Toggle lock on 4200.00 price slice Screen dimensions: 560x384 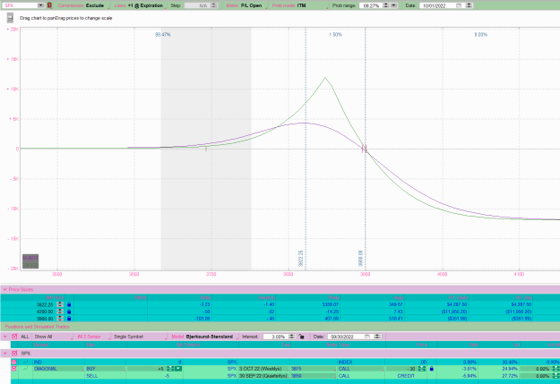point(69,311)
